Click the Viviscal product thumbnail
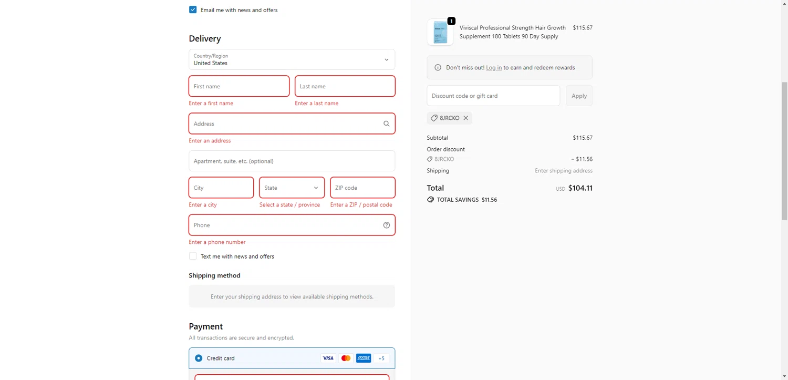The width and height of the screenshot is (788, 380). 440,33
